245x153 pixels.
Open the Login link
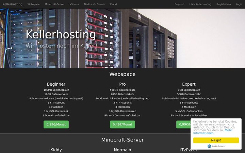coord(239,4)
